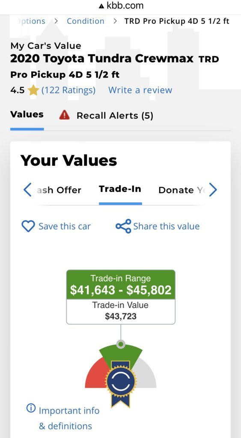Tap the heart icon to save car
The width and height of the screenshot is (241, 438).
point(28,226)
